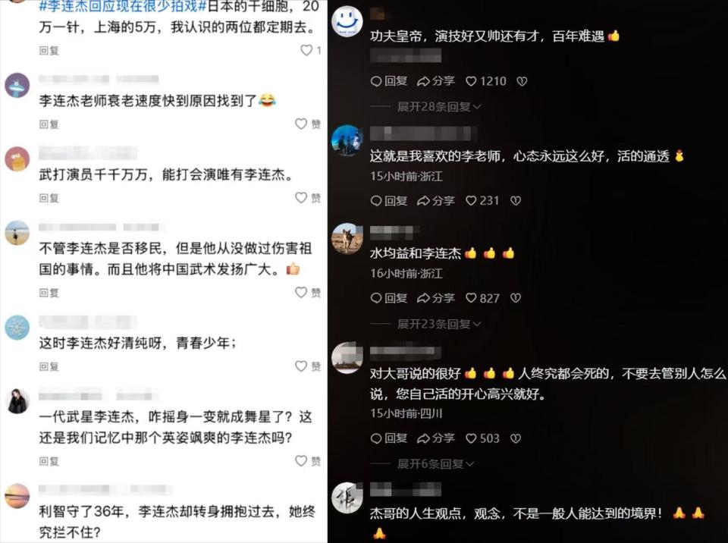
Task: Click dislike icon next to 827 likes
Action: tap(516, 298)
